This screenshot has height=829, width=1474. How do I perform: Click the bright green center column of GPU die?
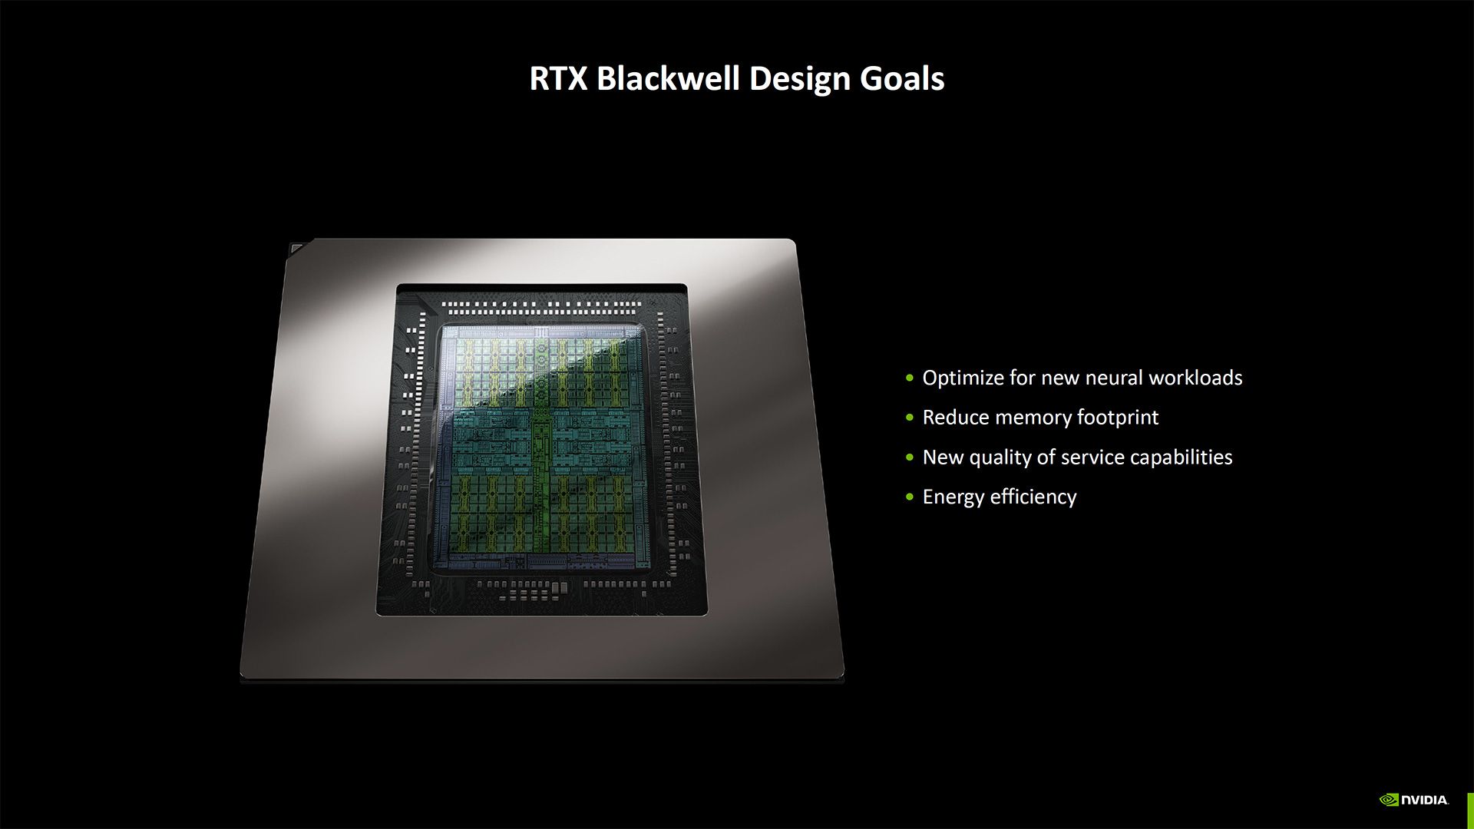(x=543, y=445)
